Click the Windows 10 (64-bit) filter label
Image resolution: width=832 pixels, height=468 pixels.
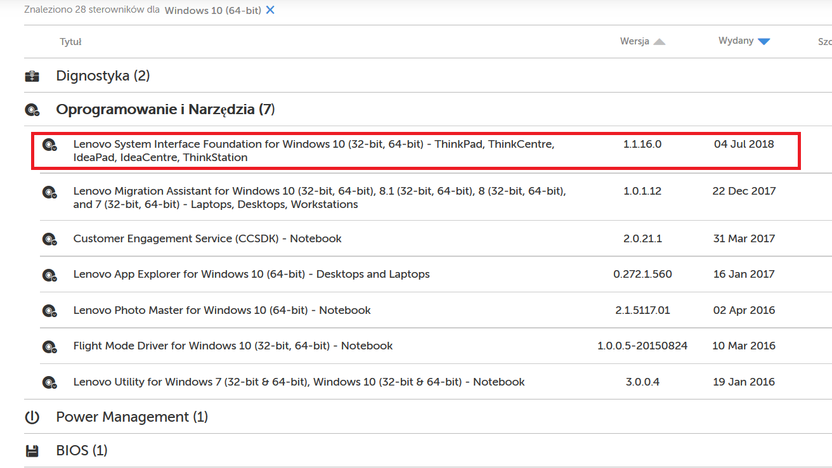[213, 11]
